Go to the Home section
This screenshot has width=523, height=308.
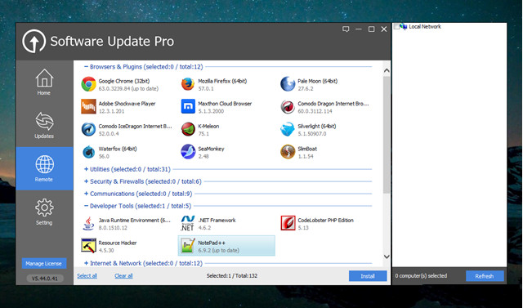(44, 82)
